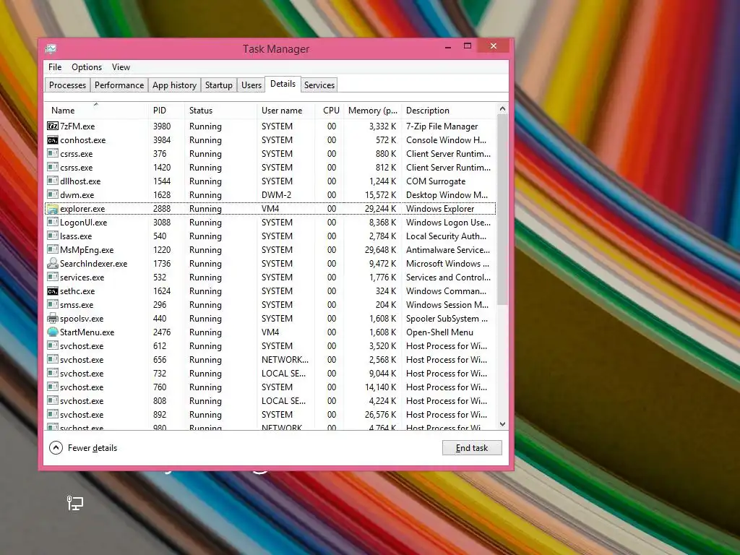Switch to the App history tab
Viewport: 740px width, 555px height.
click(x=174, y=85)
